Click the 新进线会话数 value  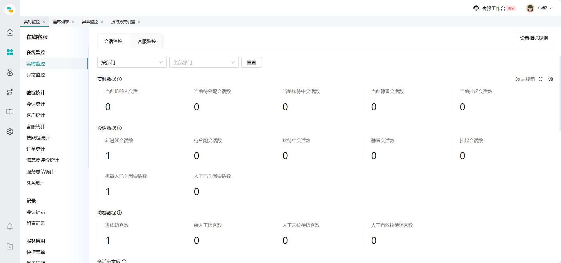tap(108, 156)
